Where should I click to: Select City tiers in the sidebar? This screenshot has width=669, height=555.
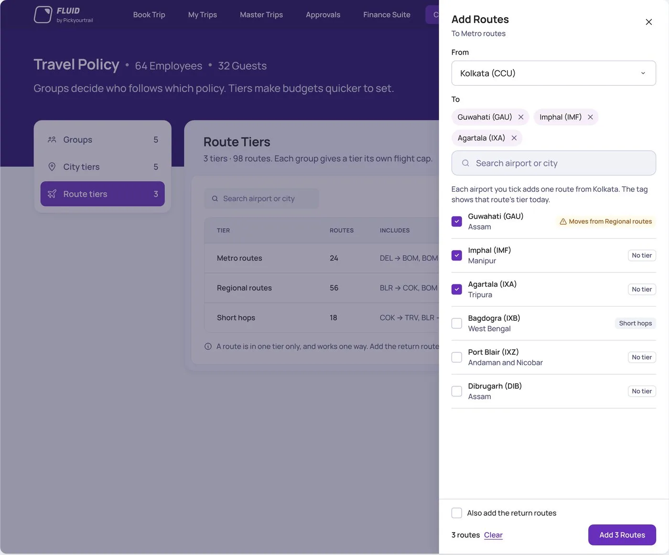point(102,167)
